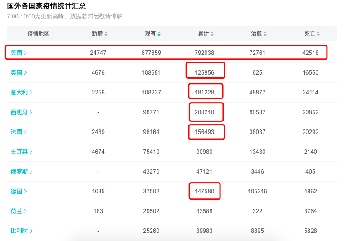Select Netherlands cumulative value 33588
Viewport: 345px width, 241px height.
pos(204,211)
